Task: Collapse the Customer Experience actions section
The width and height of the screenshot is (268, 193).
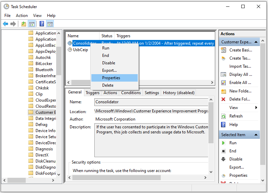Action: [256, 42]
